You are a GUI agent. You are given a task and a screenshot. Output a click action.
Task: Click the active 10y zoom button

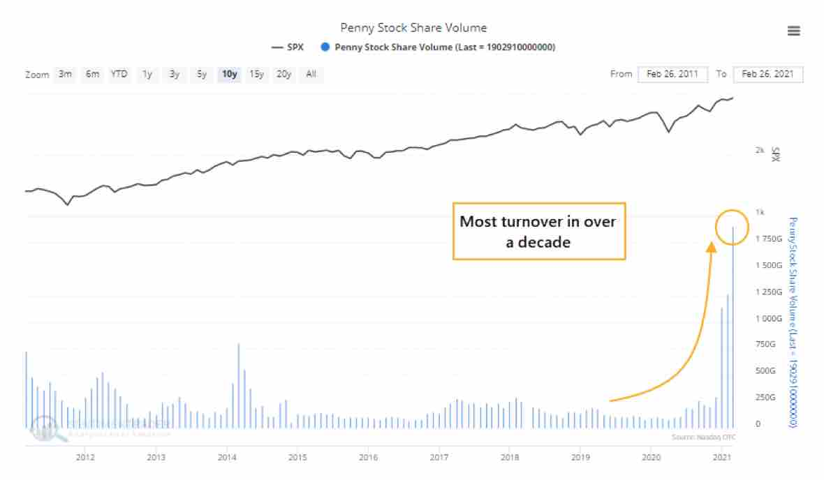click(228, 74)
